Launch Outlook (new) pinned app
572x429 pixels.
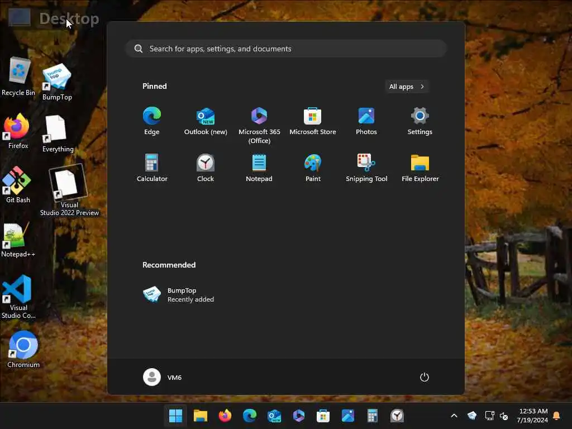(206, 121)
